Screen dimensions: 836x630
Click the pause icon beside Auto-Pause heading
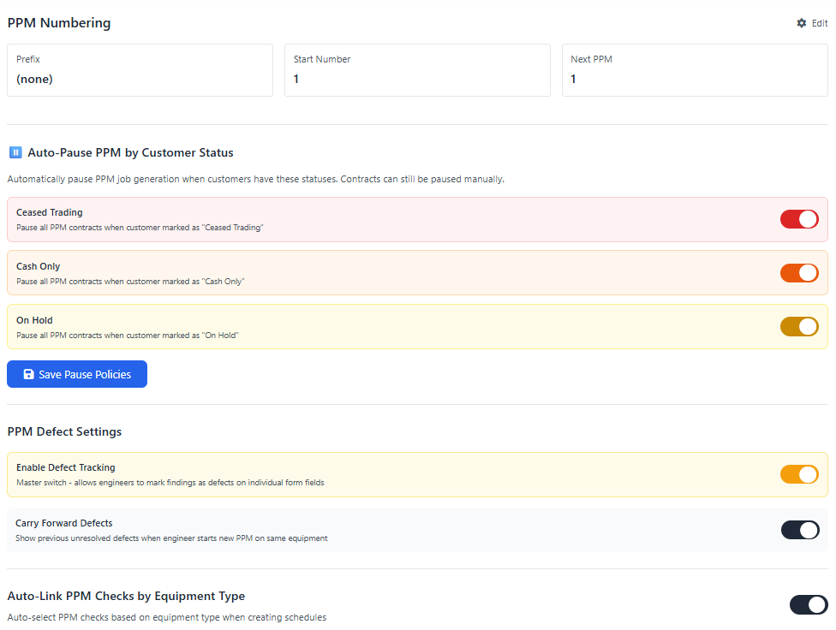point(15,152)
